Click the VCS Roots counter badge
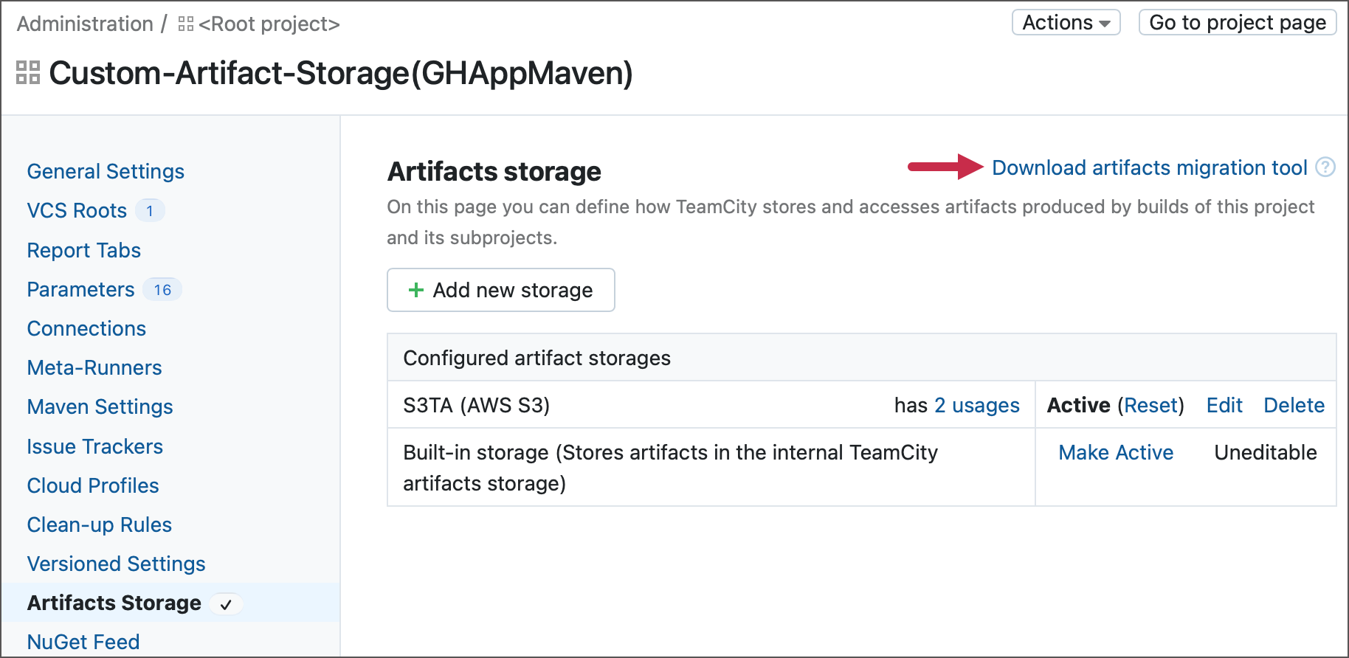 pos(150,210)
